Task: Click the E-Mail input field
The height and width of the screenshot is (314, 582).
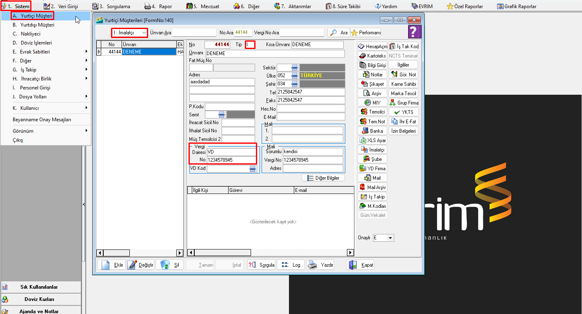Action: (311, 117)
